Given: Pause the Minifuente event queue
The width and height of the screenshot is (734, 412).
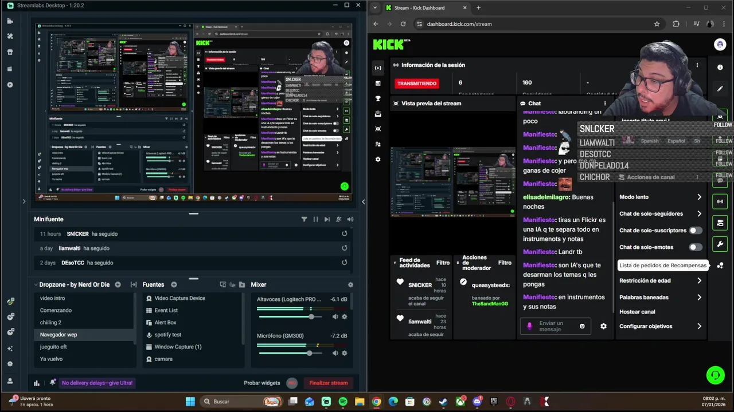Looking at the screenshot, I should point(315,219).
